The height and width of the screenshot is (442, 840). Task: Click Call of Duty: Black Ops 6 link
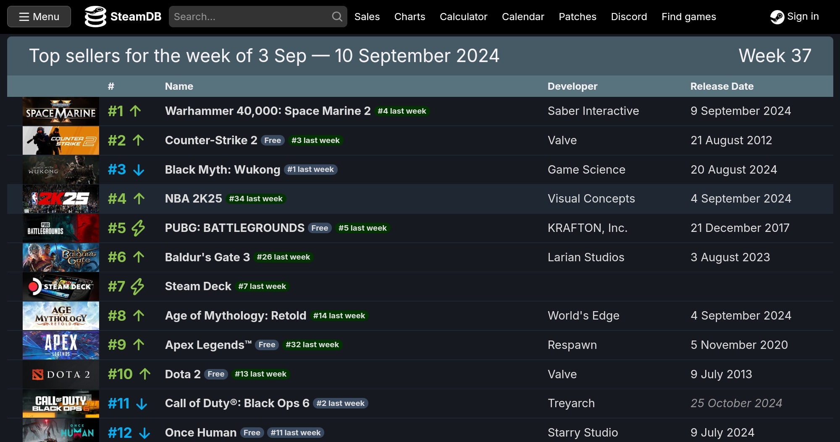point(237,403)
